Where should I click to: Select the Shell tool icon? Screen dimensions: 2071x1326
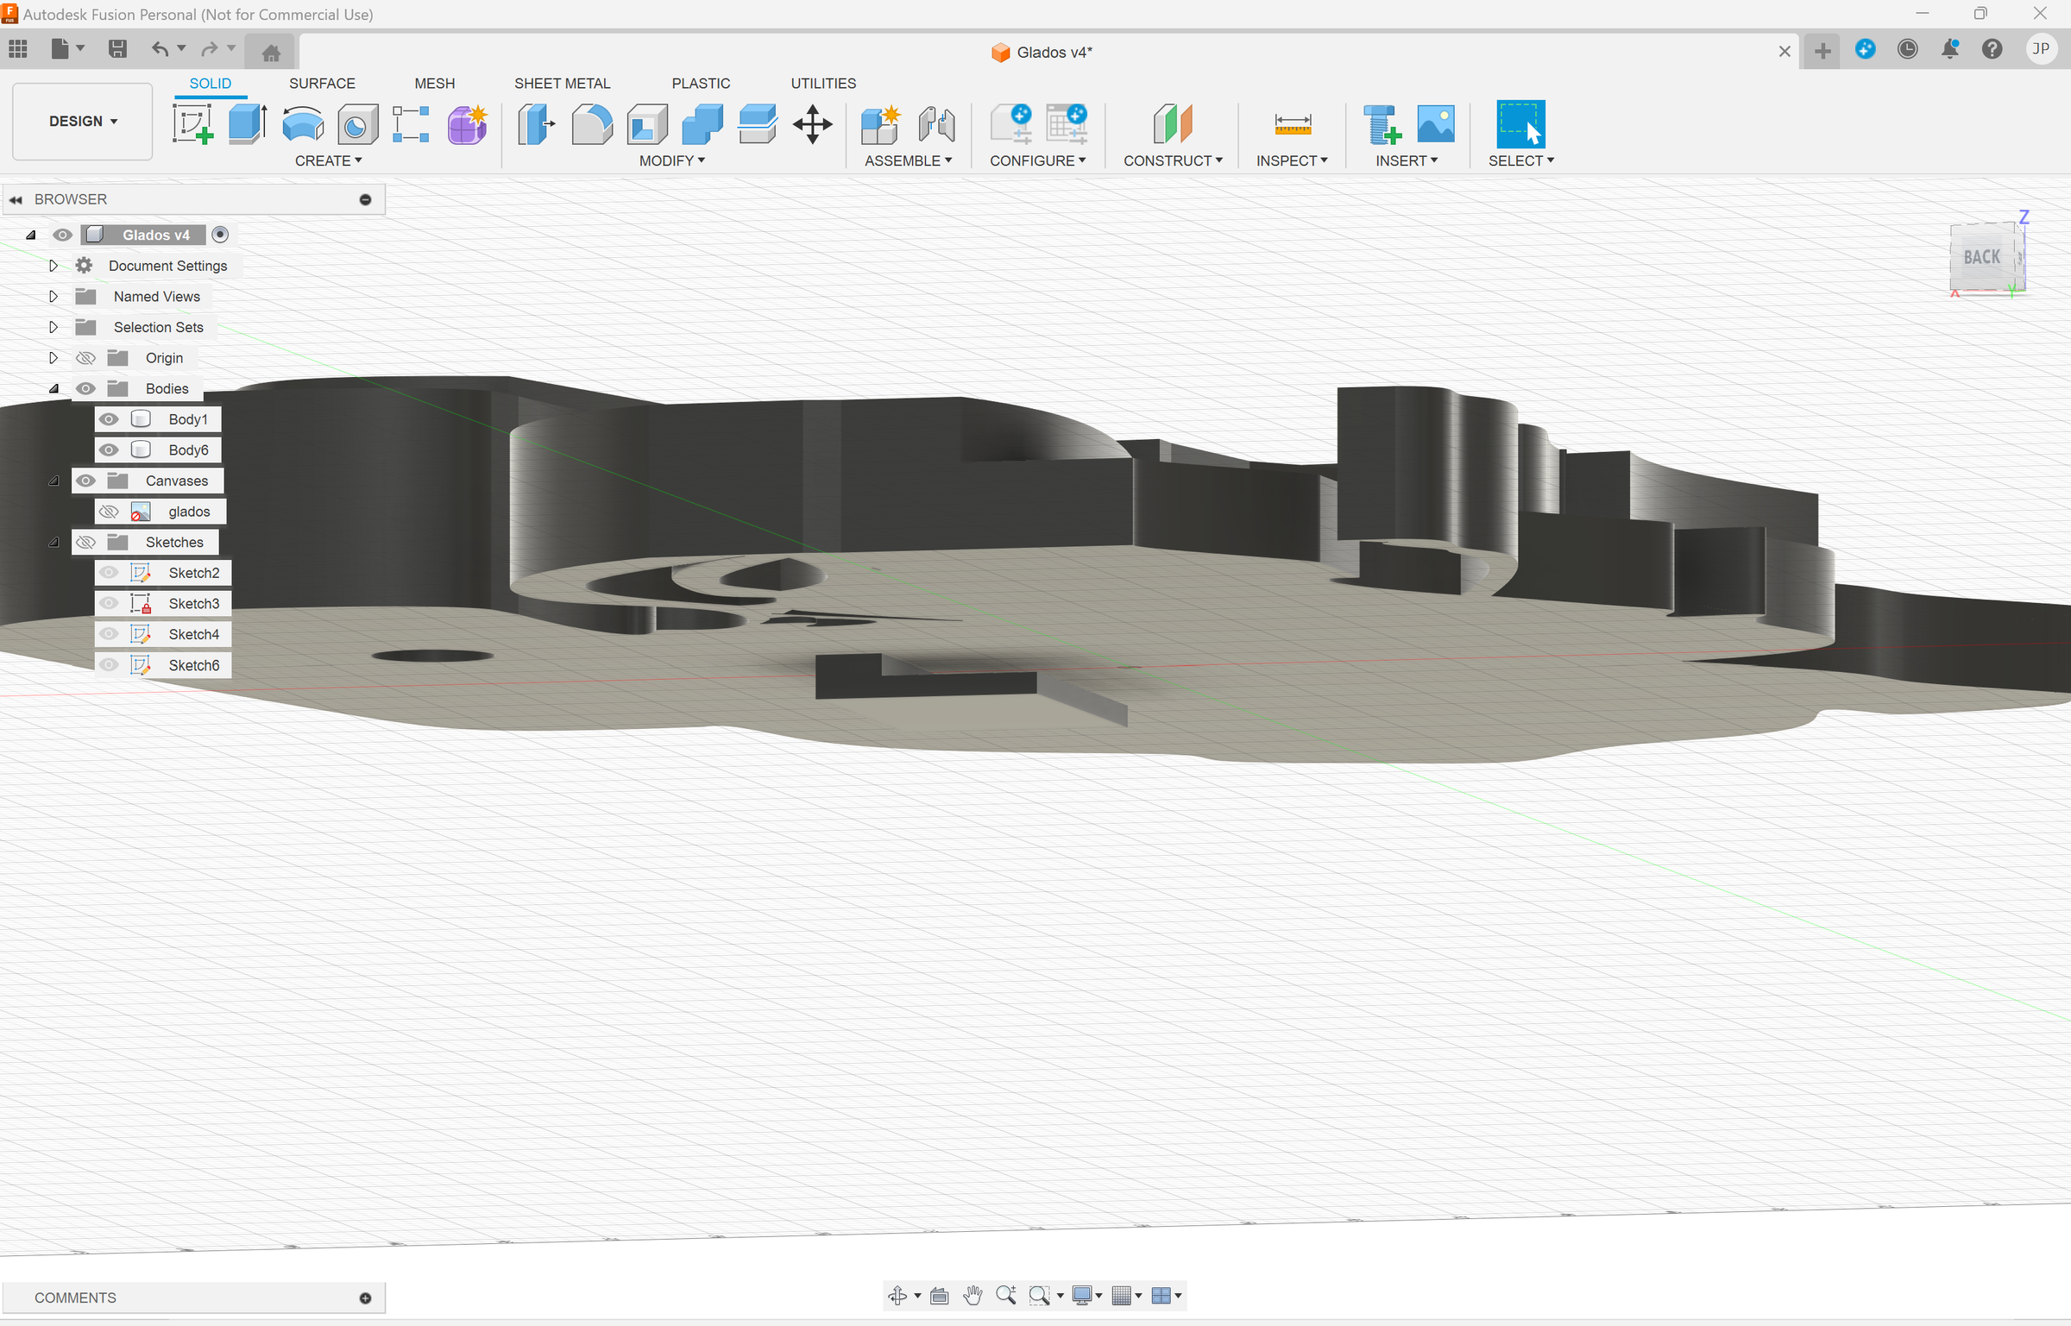coord(647,124)
